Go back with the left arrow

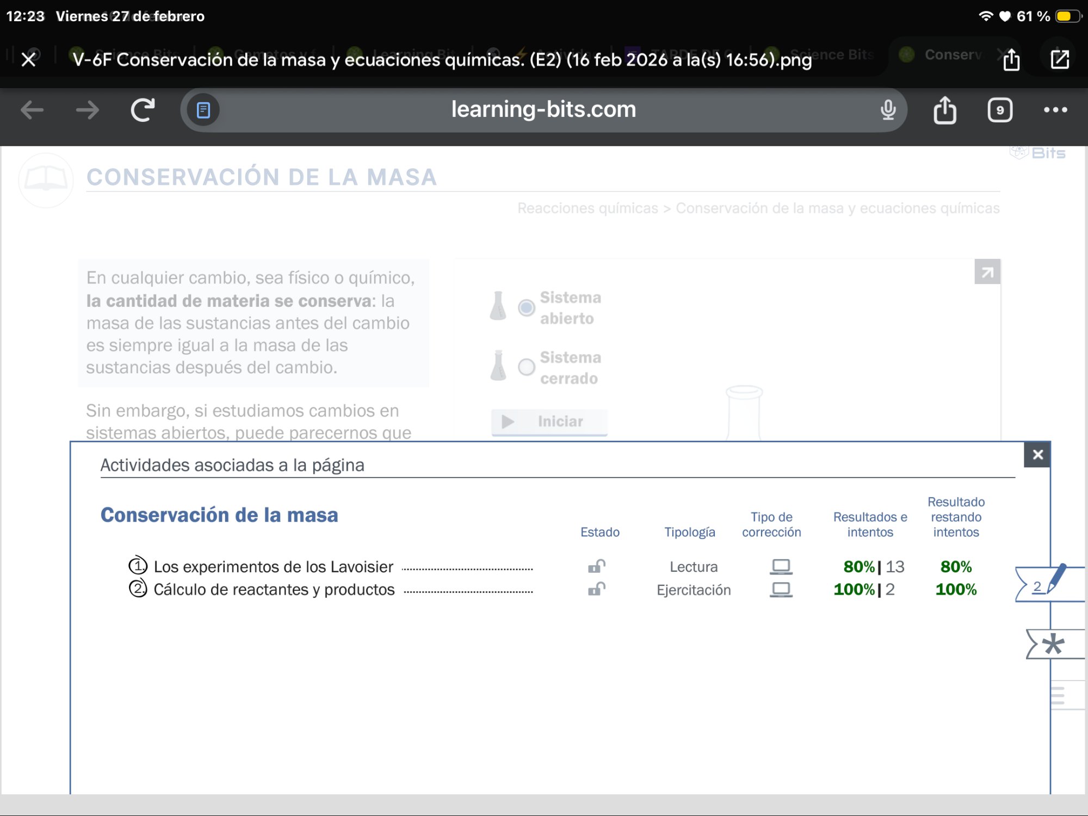32,110
